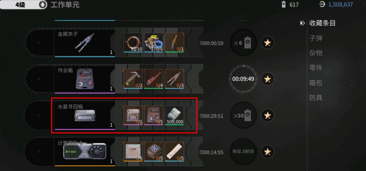Click the 500,000 cash bundle icon

[x=174, y=115]
